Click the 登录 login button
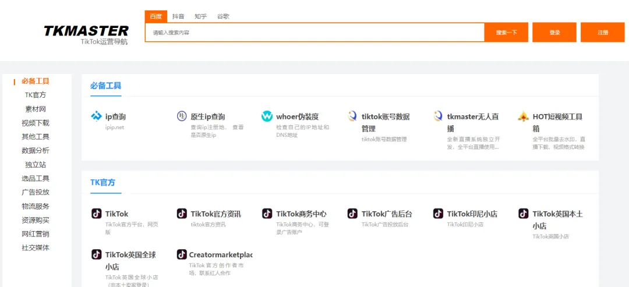The height and width of the screenshot is (287, 629). [554, 33]
